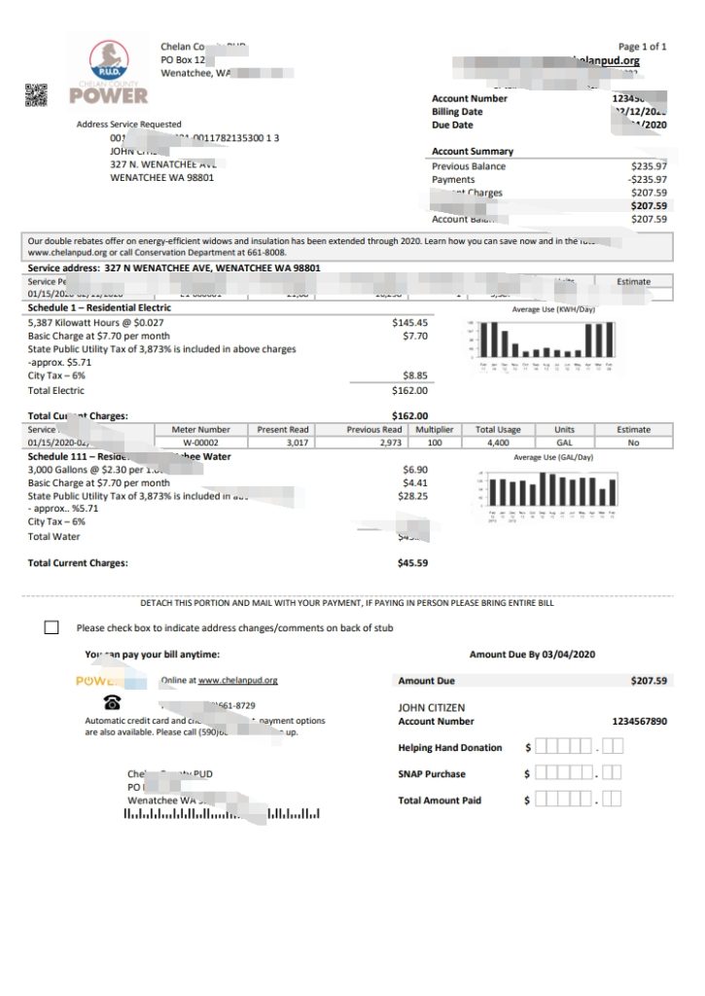This screenshot has width=705, height=996.
Task: Check the address changes checkbox
Action: tap(52, 627)
